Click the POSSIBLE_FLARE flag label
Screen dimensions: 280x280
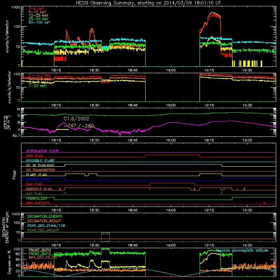[x=40, y=161]
